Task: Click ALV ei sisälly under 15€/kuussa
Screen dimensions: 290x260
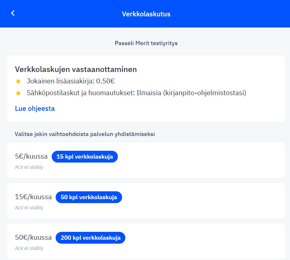Action: click(x=29, y=208)
